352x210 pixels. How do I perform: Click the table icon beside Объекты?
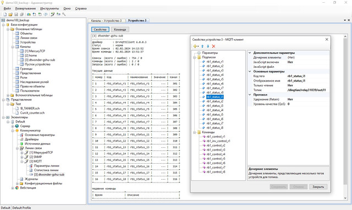17,34
